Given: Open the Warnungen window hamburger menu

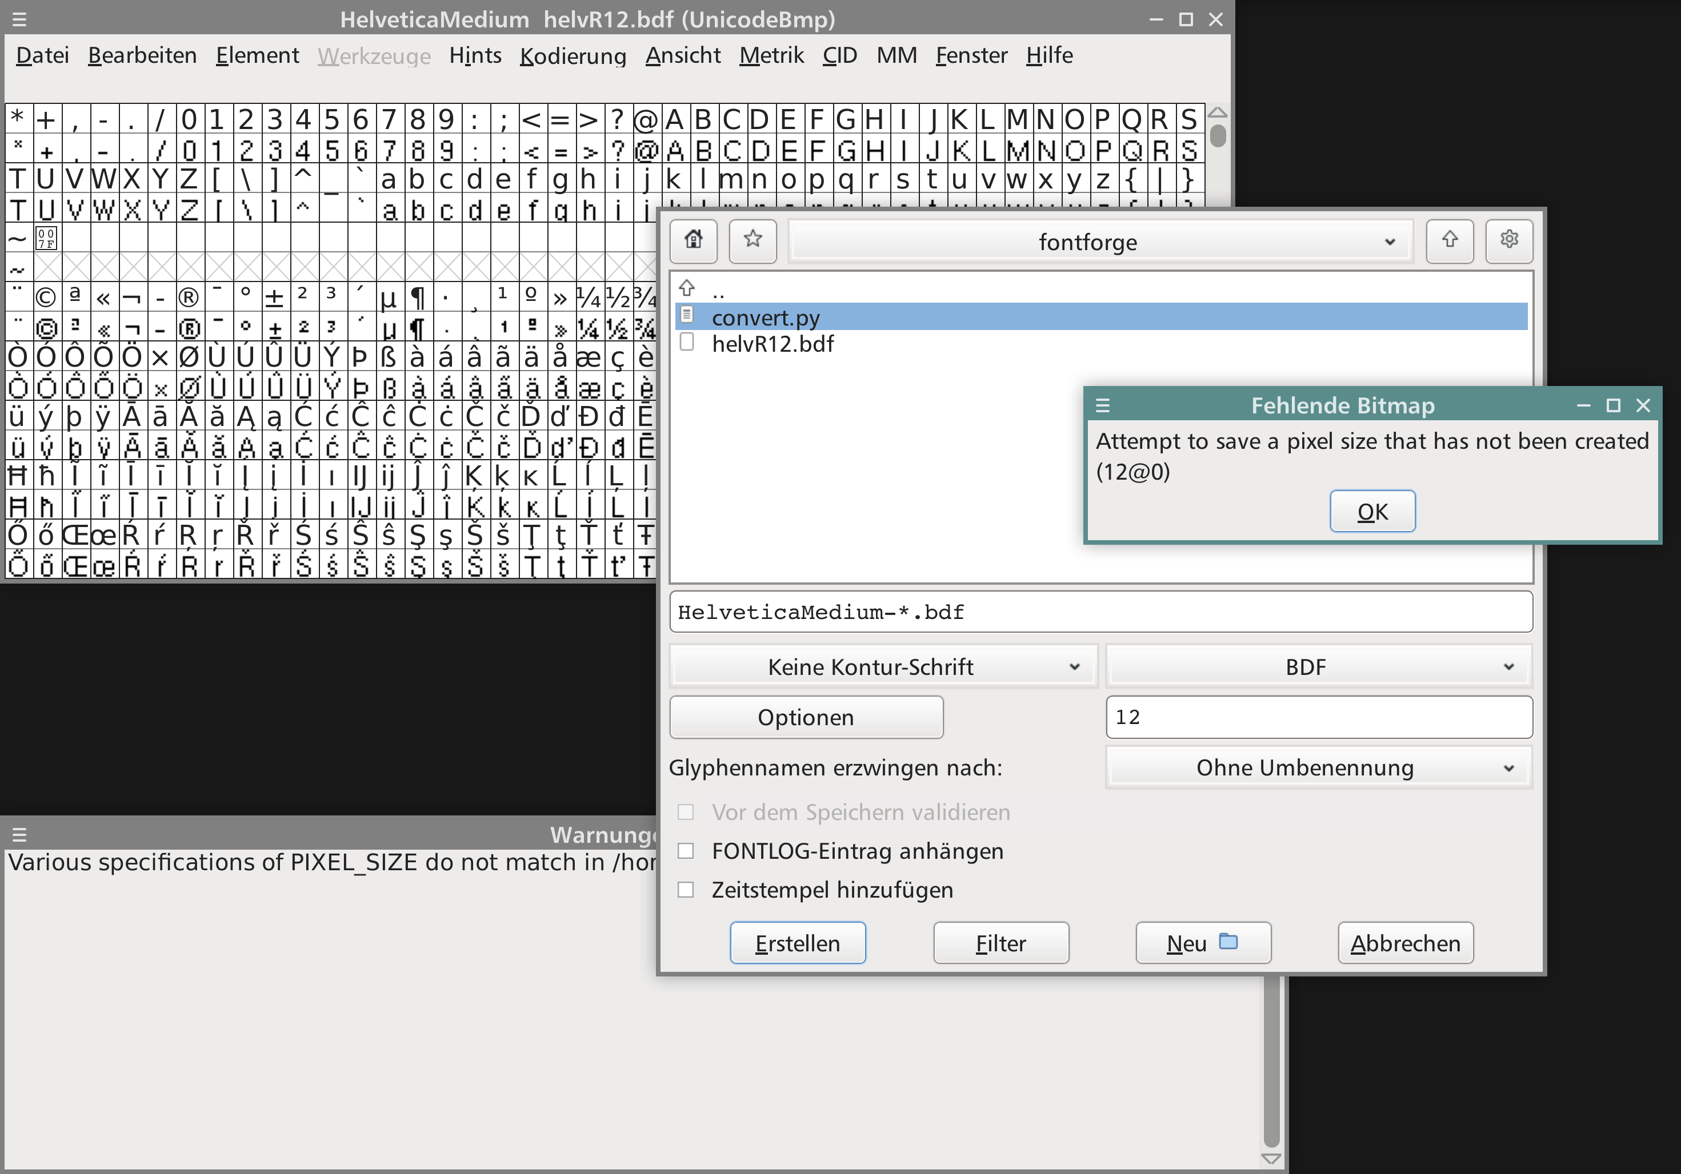Looking at the screenshot, I should coord(20,834).
